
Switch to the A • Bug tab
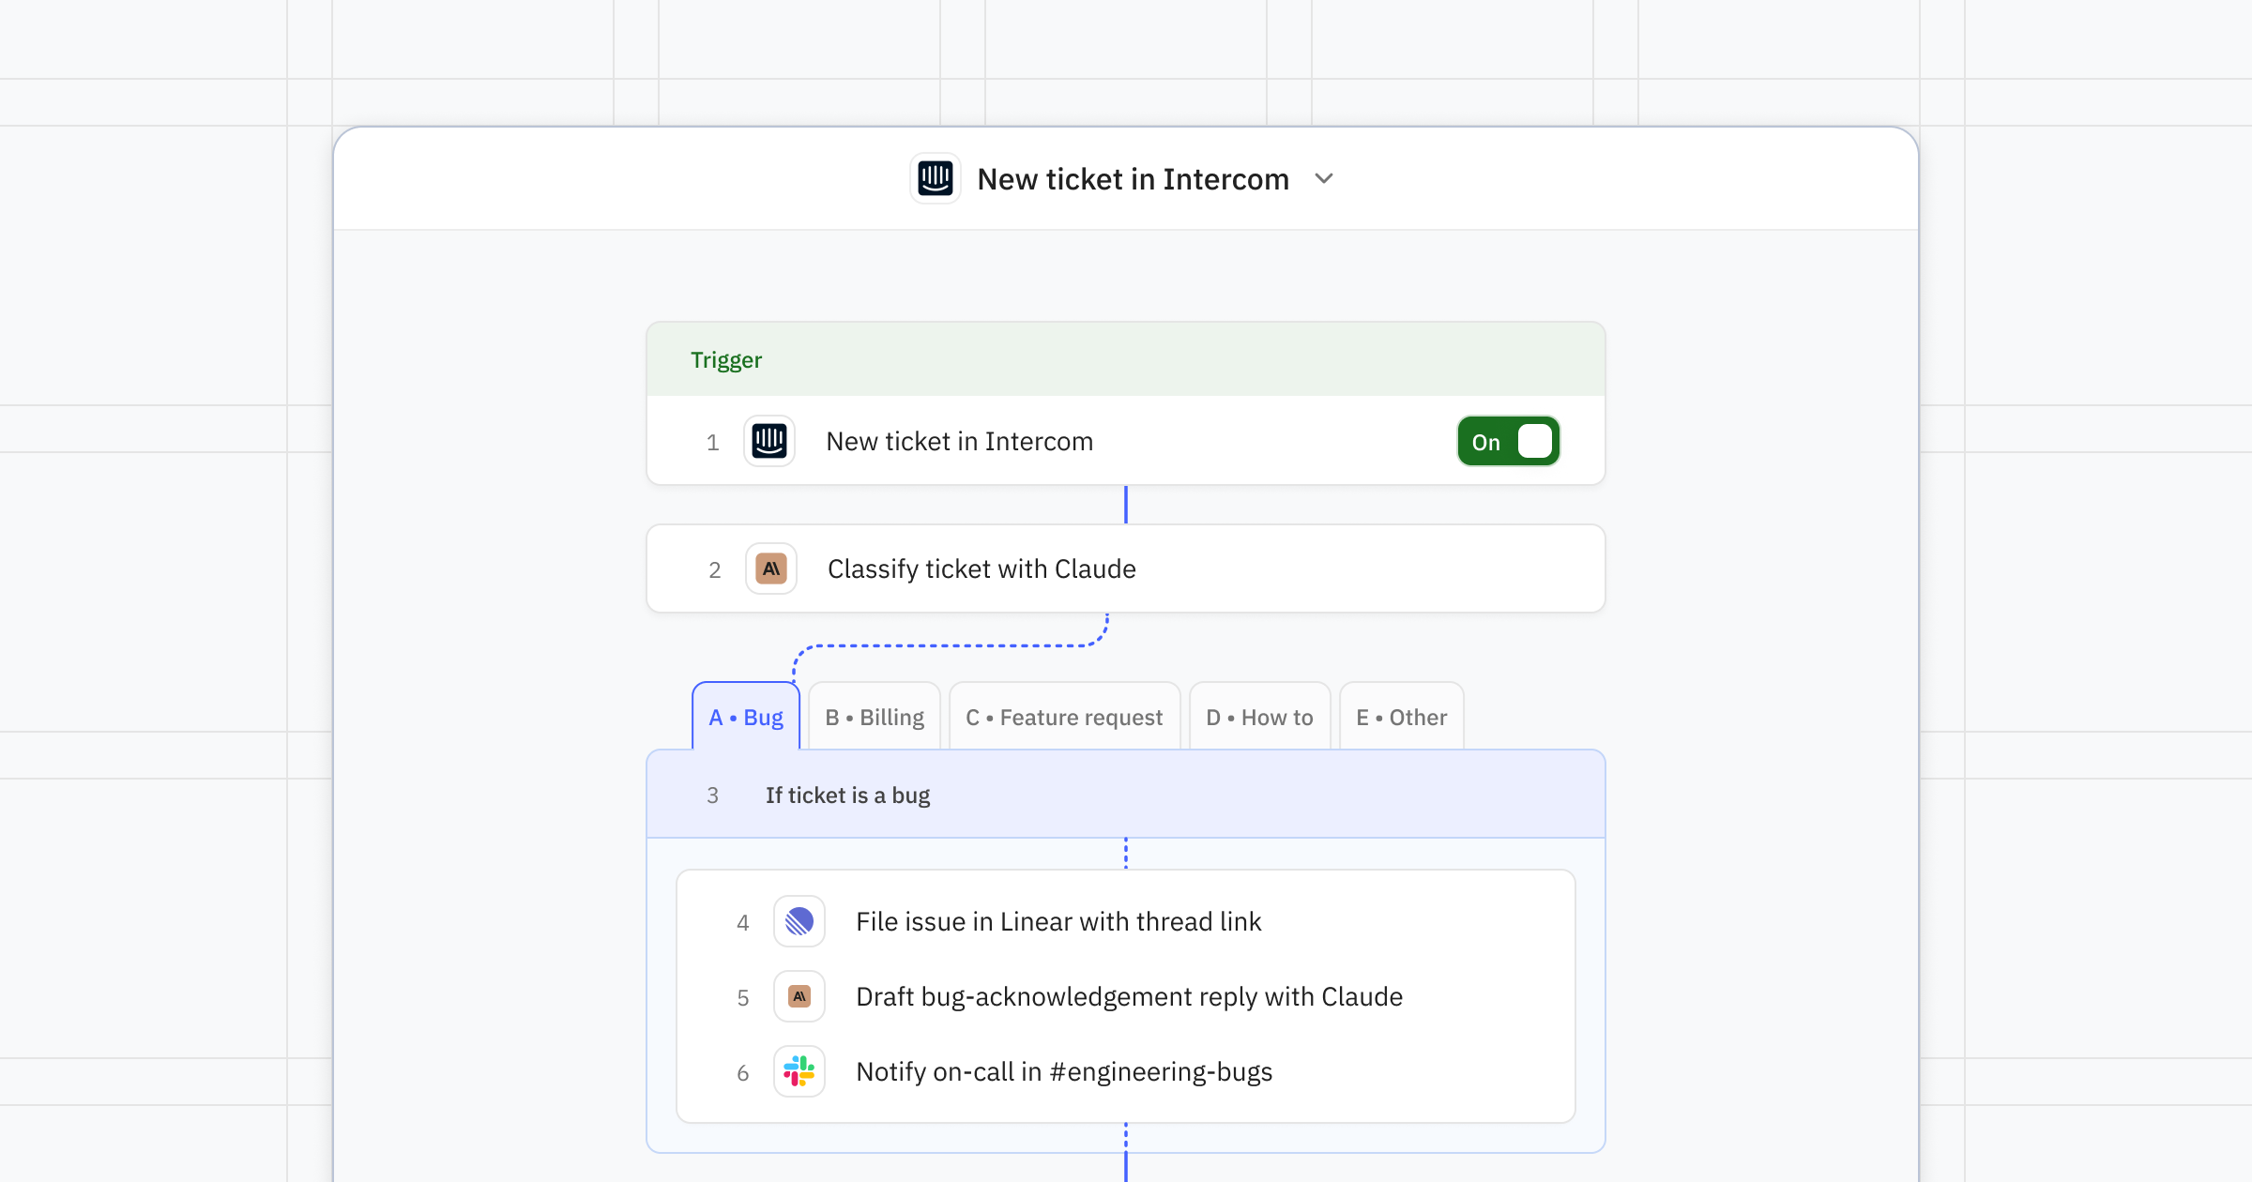coord(746,717)
